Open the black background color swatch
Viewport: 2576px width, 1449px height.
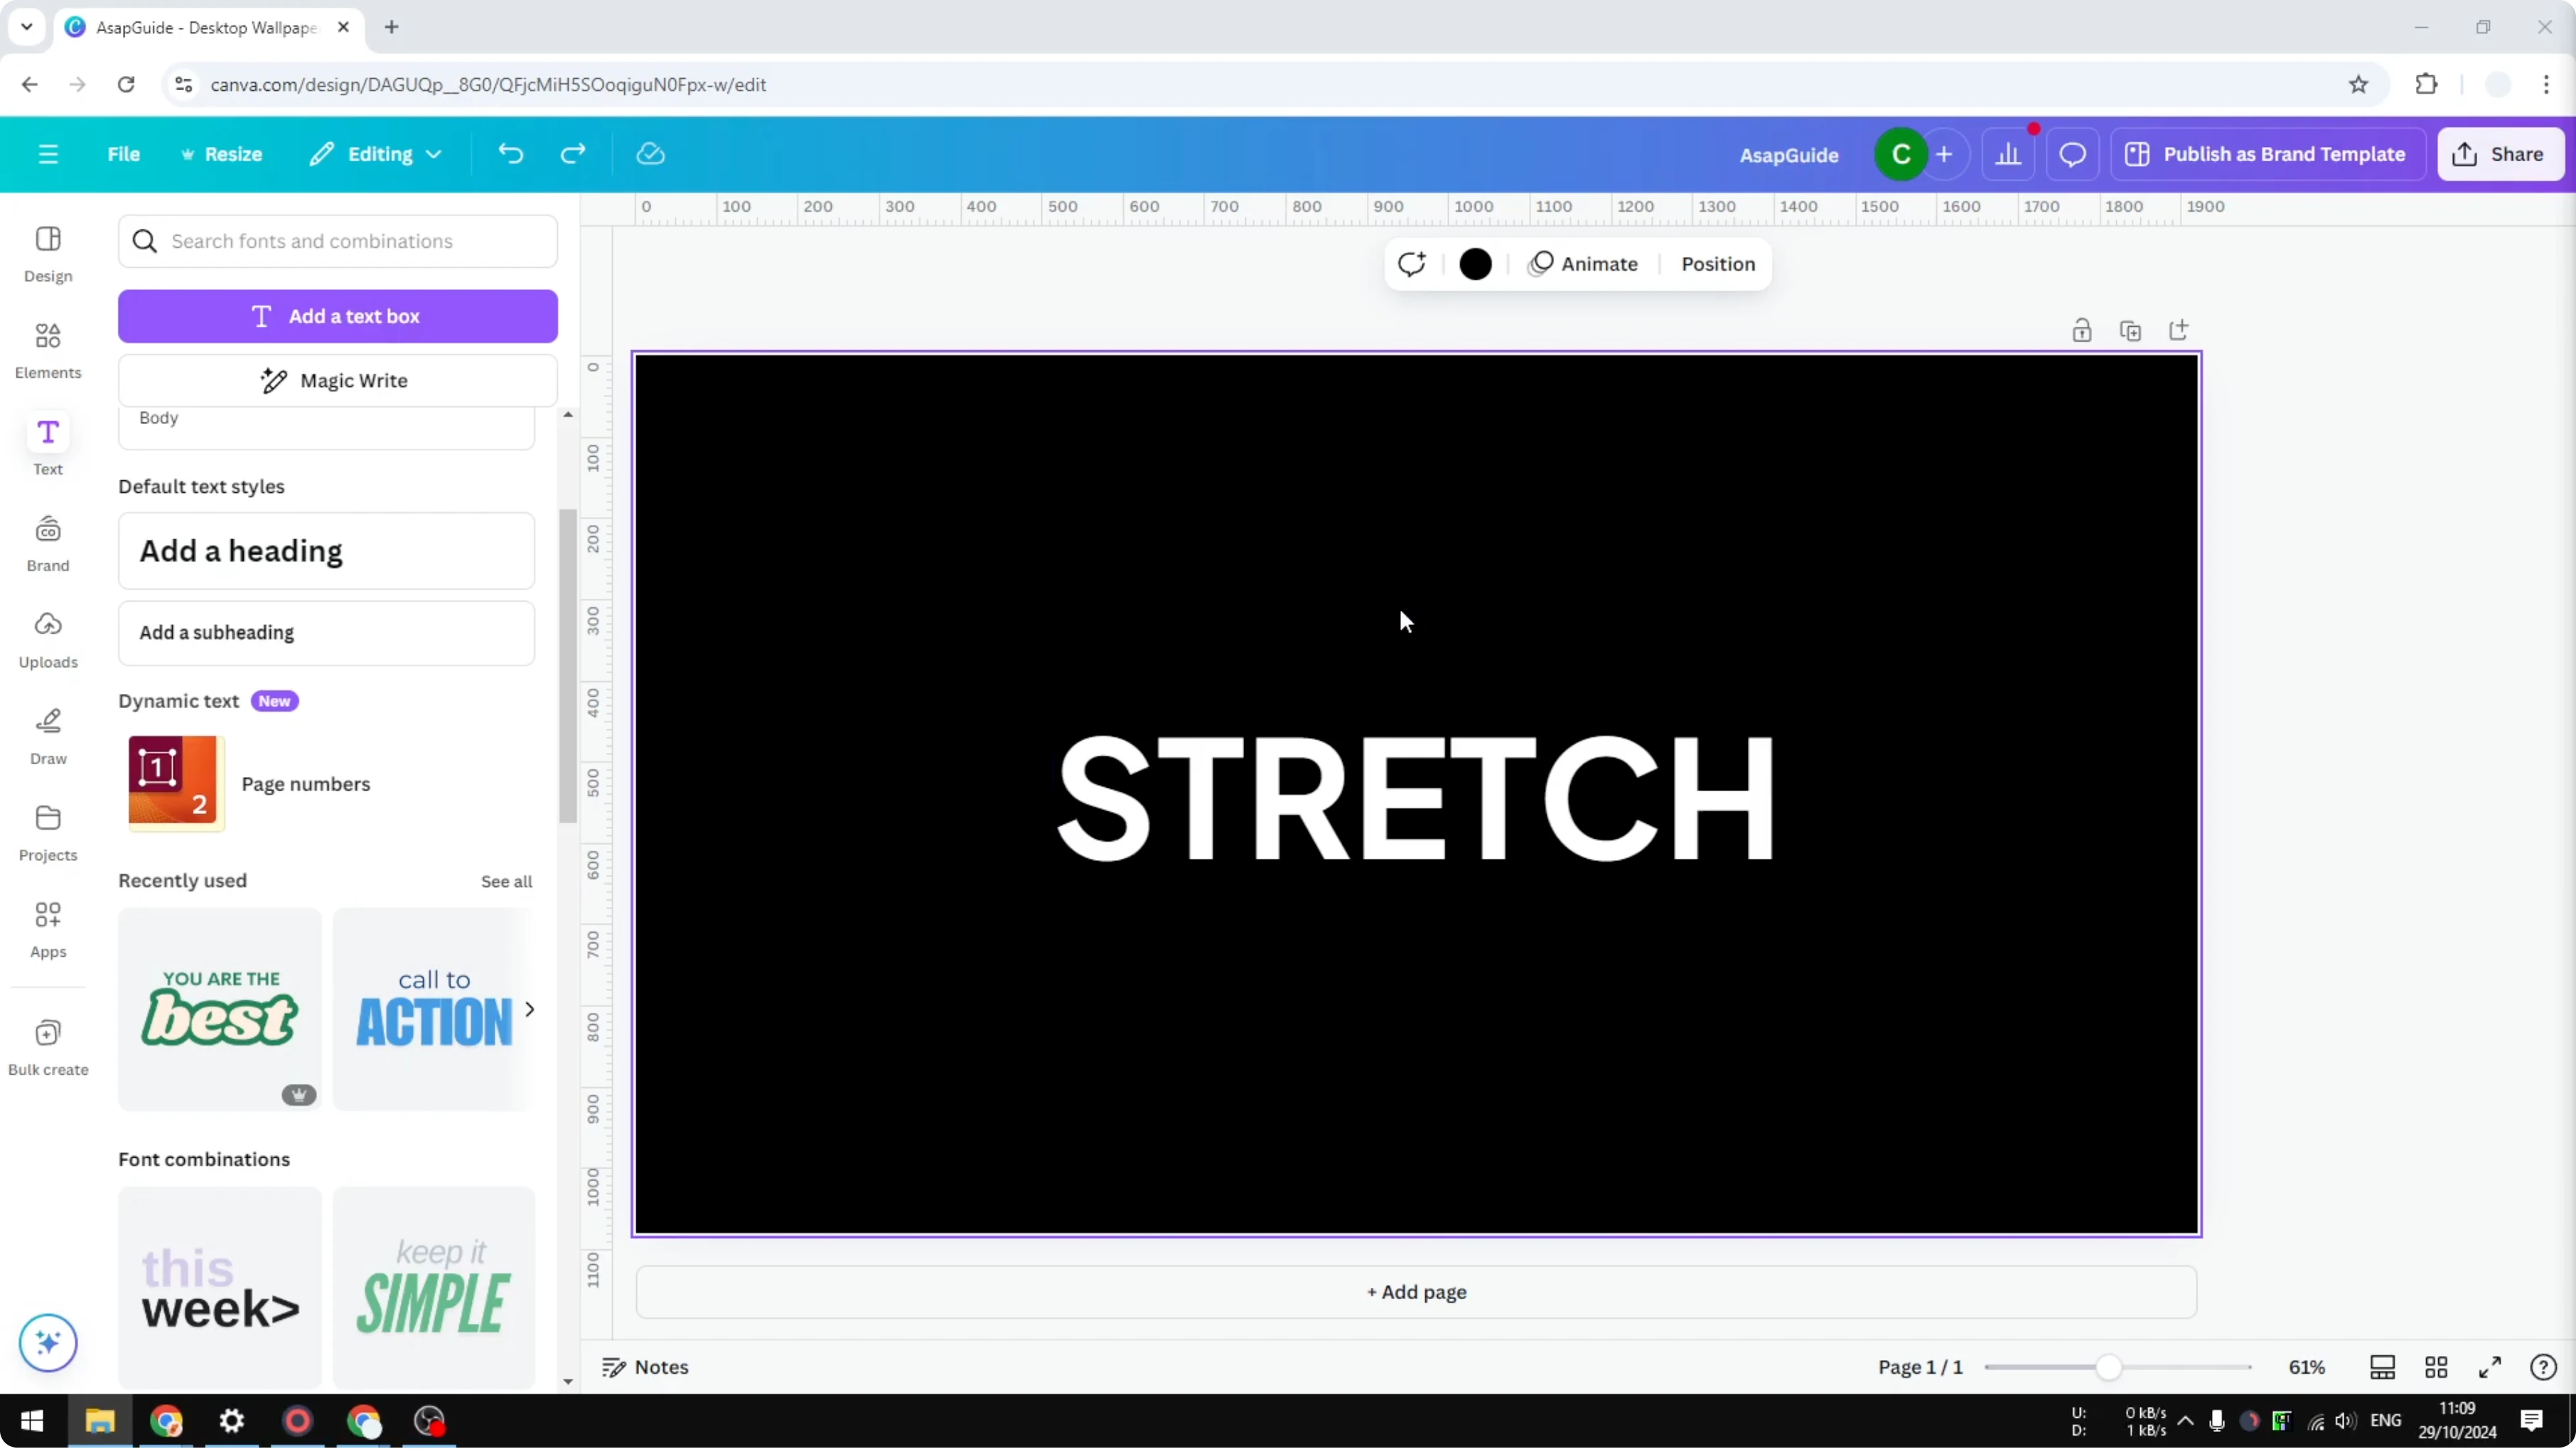pos(1476,264)
